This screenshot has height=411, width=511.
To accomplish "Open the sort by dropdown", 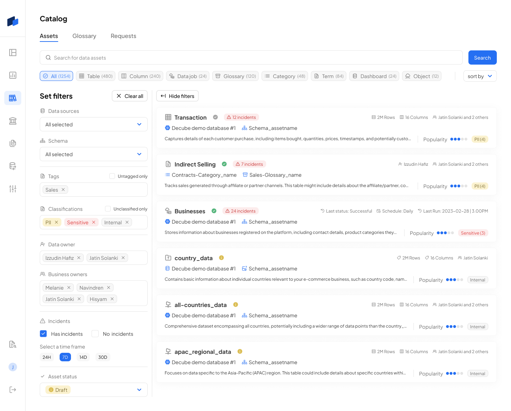I will coord(480,76).
